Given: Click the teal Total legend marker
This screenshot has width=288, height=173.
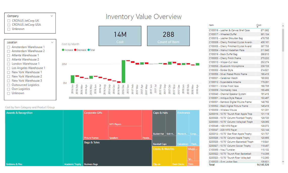Looking at the screenshot, I should coord(88,50).
